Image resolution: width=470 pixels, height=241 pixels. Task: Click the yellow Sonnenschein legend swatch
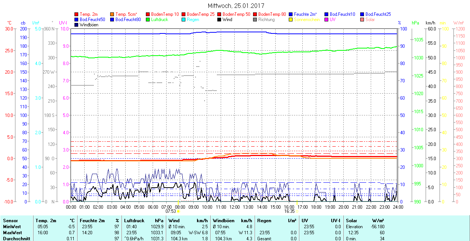[x=291, y=20]
